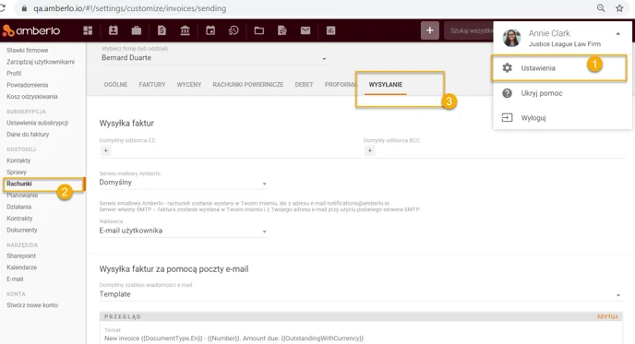
Task: Open the bank building icon
Action: [x=186, y=30]
